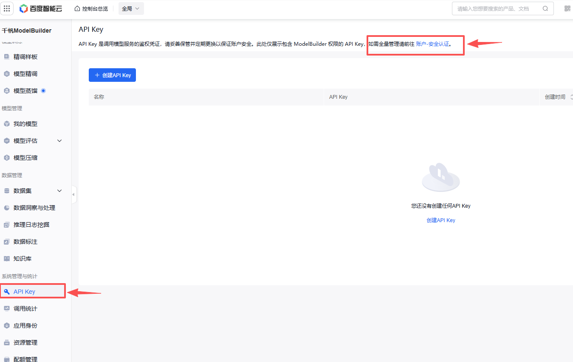Click the 知识库 sidebar icon
Screen dimensions: 573x362
(7, 259)
